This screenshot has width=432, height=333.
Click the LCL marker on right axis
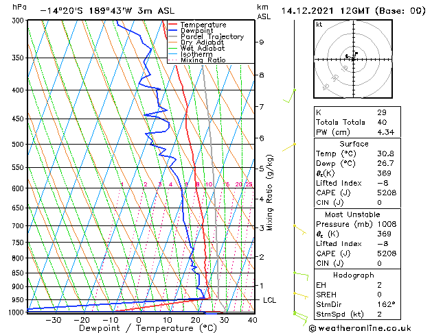point(270,300)
